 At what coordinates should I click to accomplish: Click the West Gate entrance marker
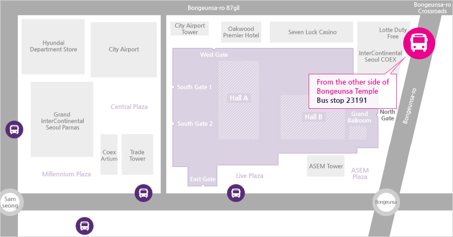coord(214,48)
